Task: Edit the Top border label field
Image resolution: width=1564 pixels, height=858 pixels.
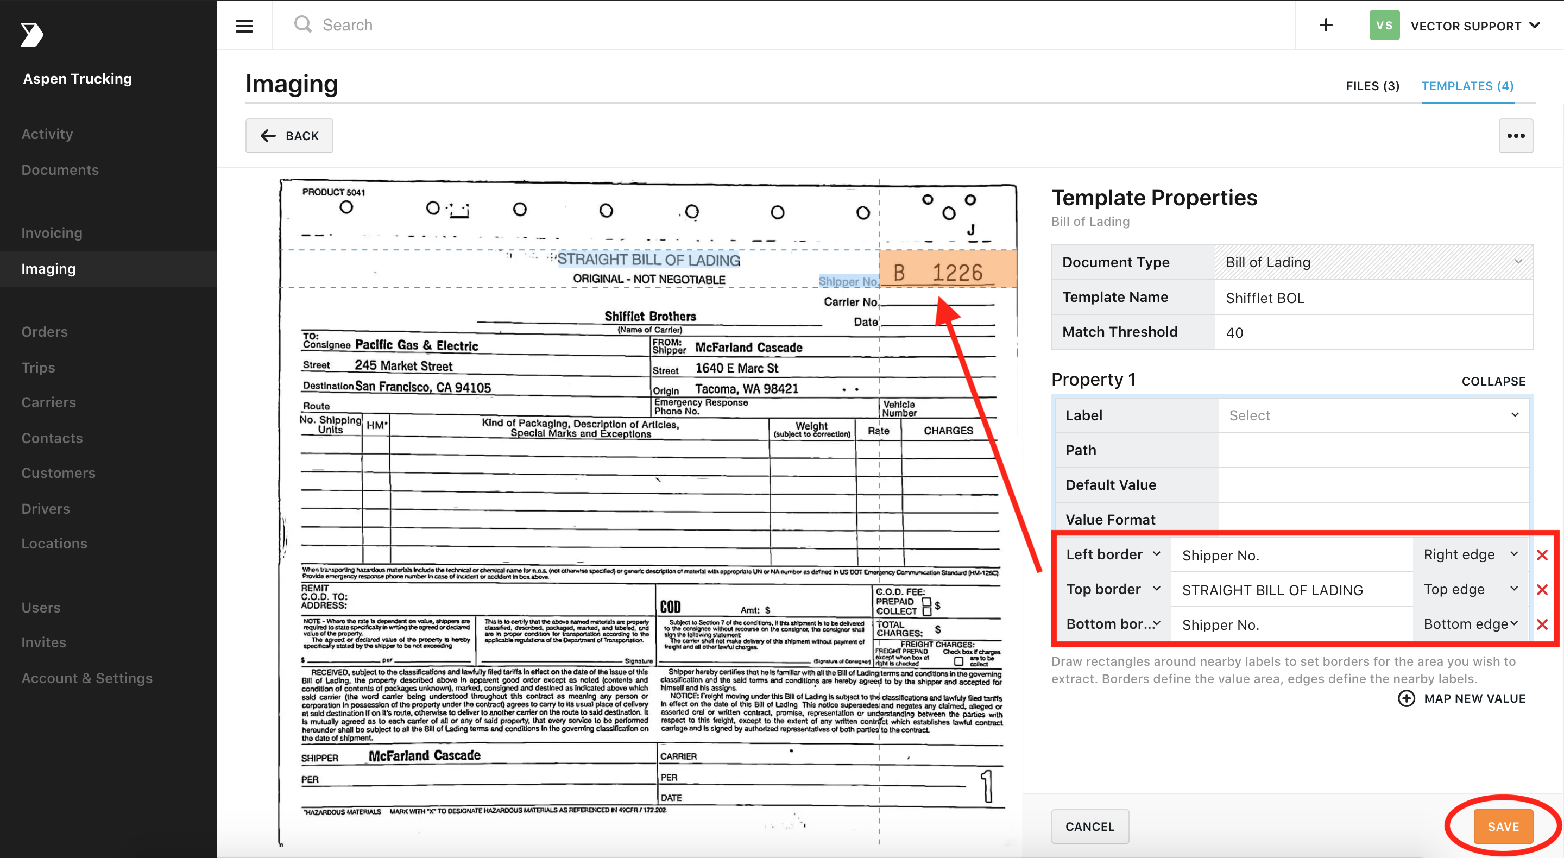Action: coord(1291,590)
